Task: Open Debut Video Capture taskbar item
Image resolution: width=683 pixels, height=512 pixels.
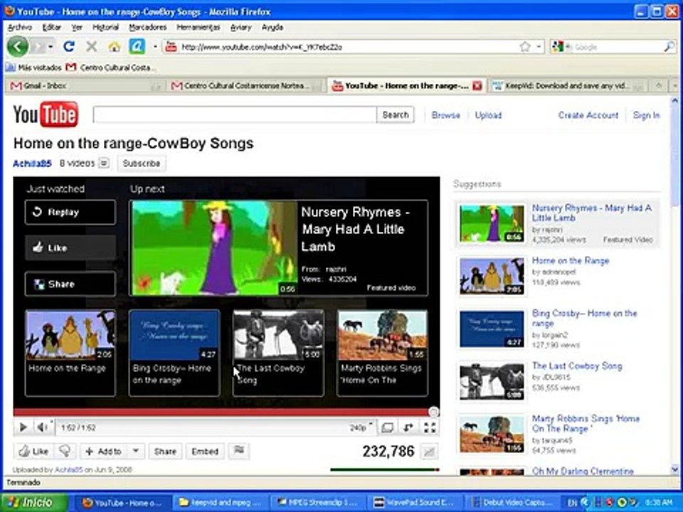Action: point(514,503)
